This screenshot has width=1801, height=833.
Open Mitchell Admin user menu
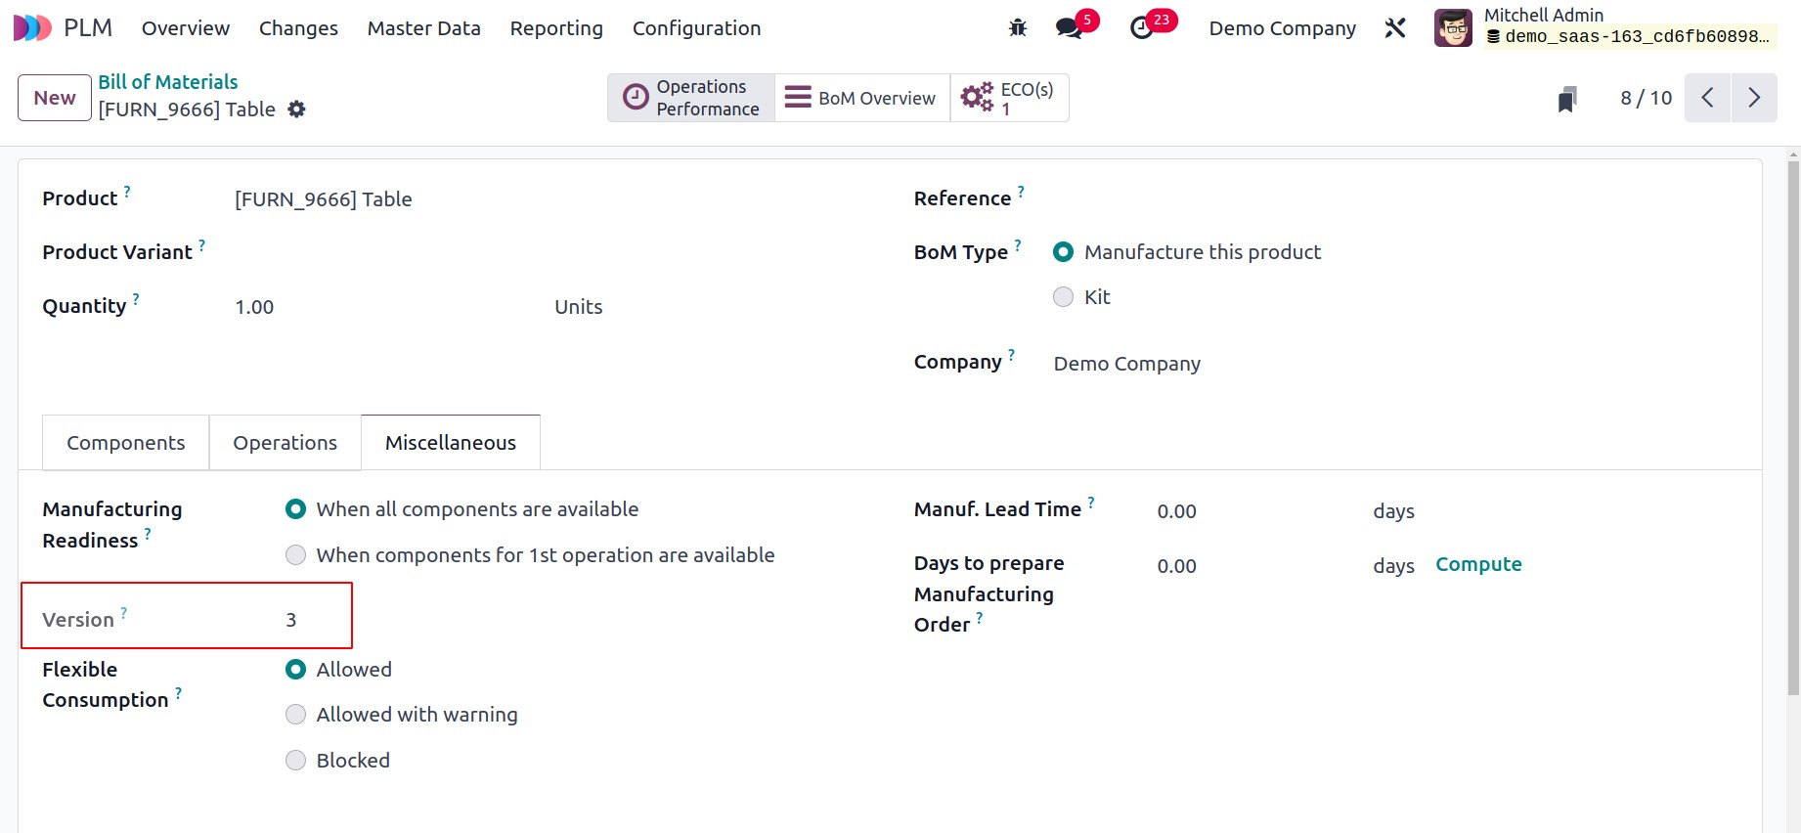[1604, 28]
